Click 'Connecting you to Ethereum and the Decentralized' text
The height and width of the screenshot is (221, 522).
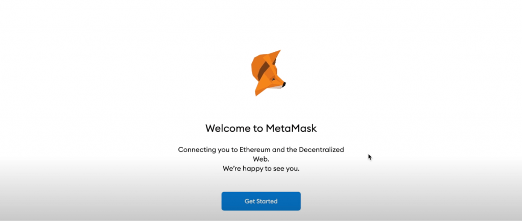pos(261,150)
